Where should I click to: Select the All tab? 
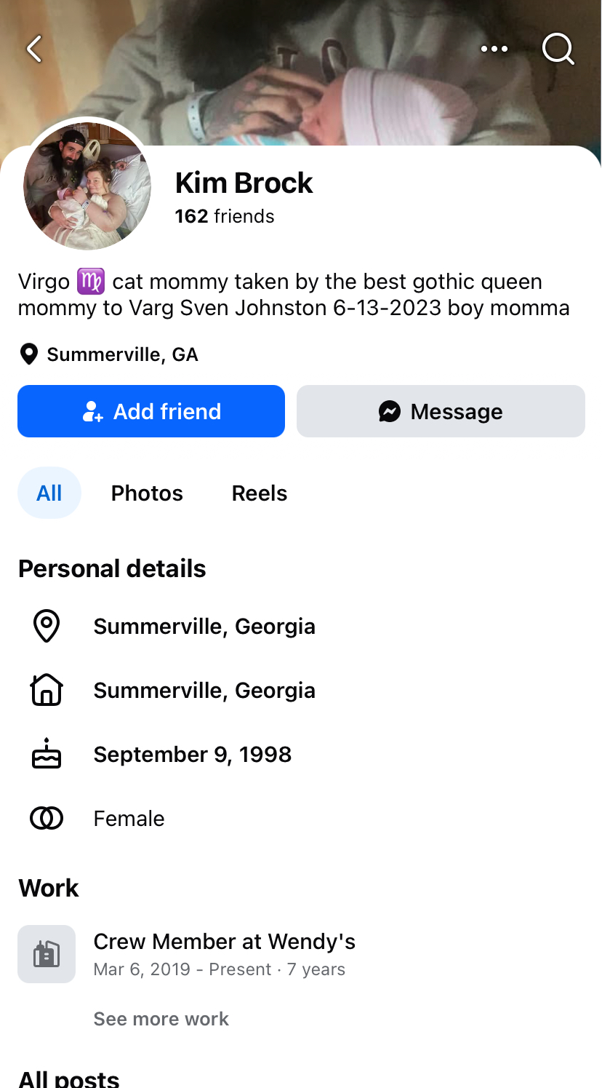click(x=49, y=493)
